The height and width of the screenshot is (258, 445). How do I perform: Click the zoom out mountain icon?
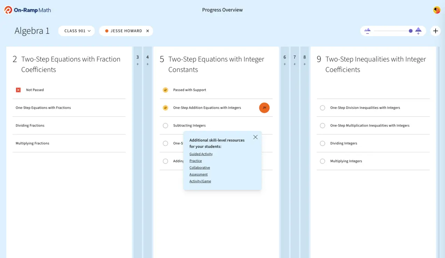[x=367, y=31]
